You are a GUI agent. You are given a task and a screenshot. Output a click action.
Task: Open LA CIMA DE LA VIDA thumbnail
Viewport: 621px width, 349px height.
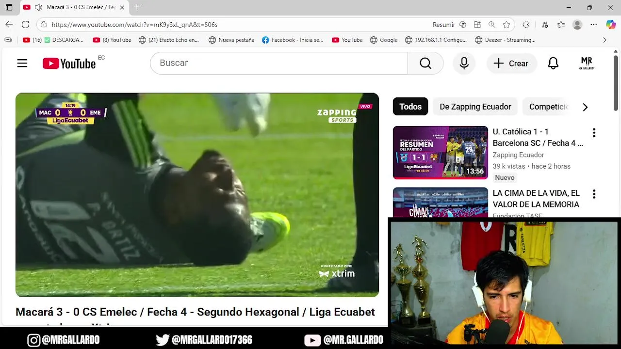(441, 202)
